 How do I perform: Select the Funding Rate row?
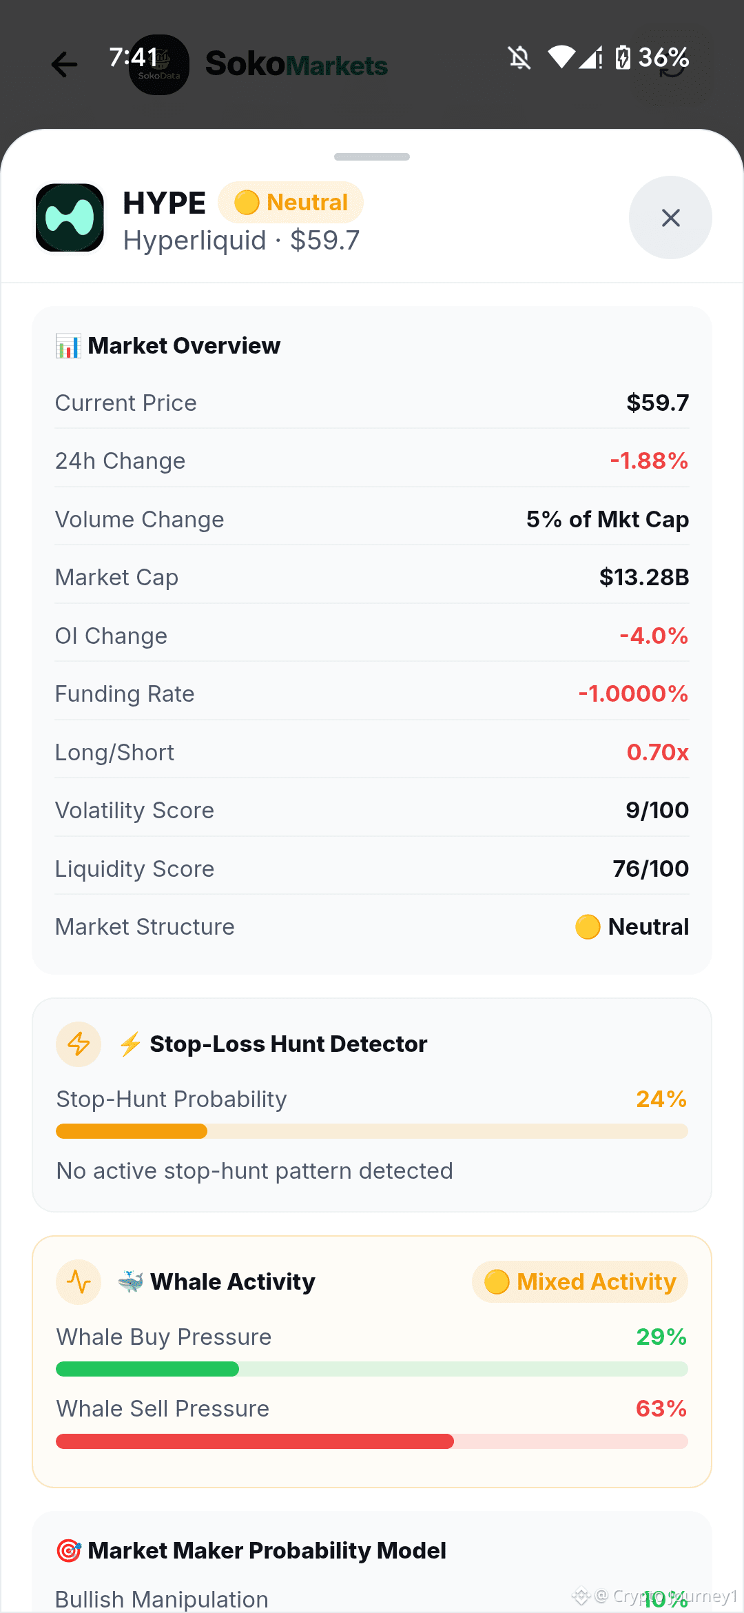pos(372,693)
